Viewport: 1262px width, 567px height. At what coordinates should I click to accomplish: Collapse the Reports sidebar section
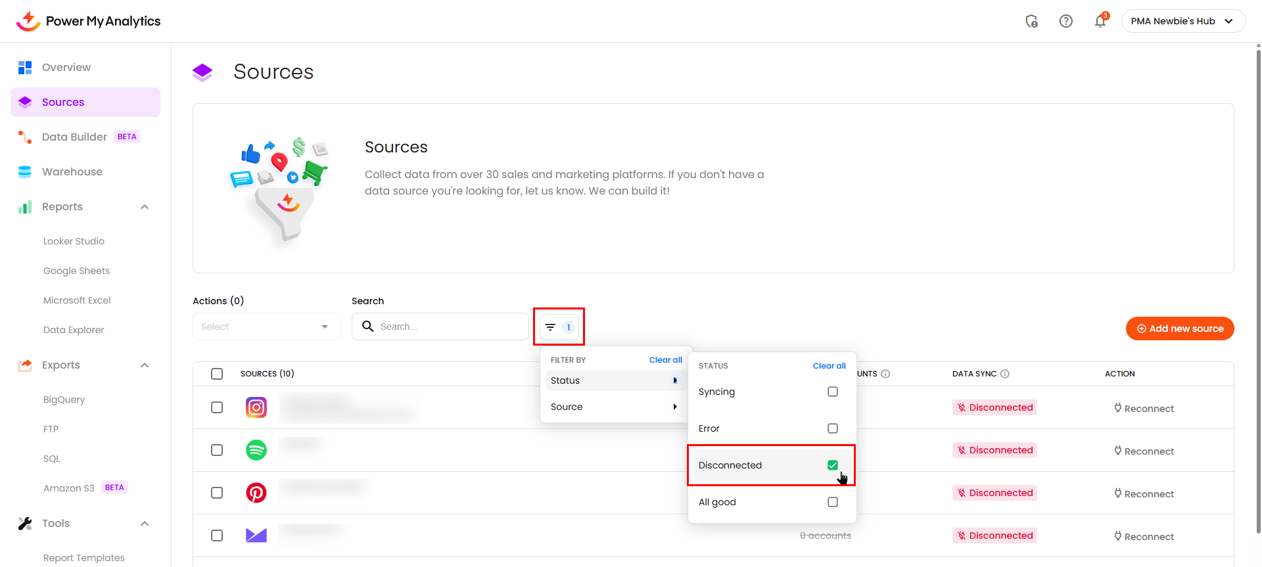point(145,207)
